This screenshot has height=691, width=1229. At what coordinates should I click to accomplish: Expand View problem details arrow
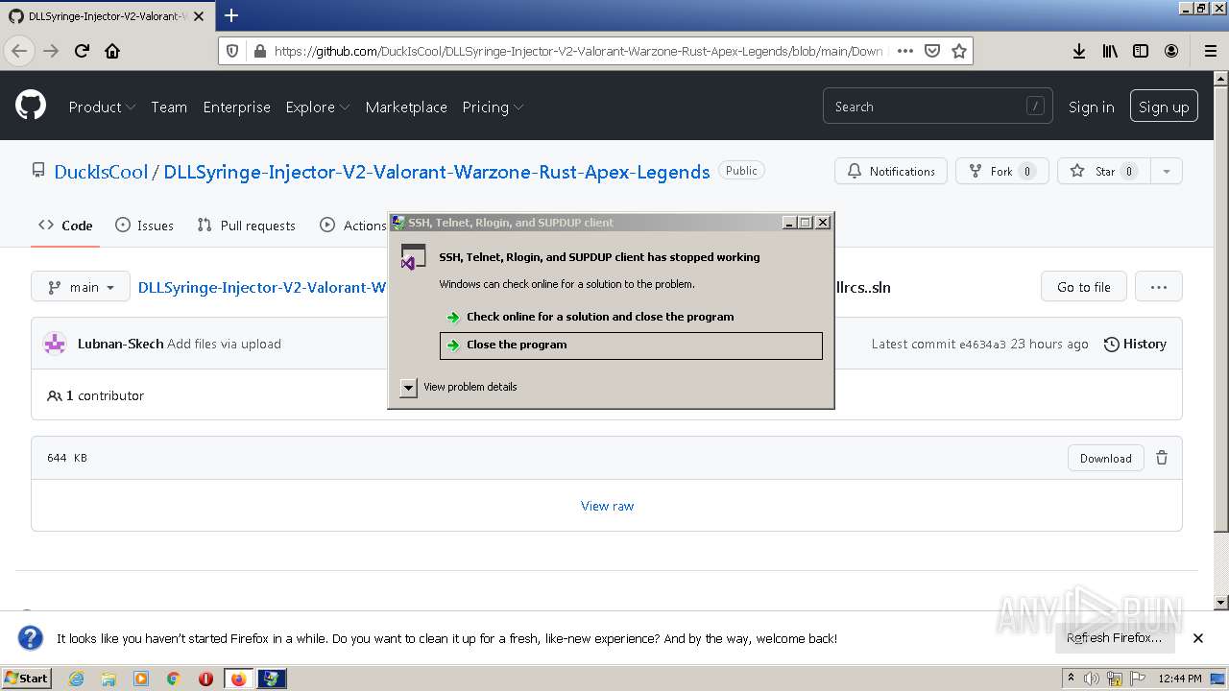tap(408, 387)
